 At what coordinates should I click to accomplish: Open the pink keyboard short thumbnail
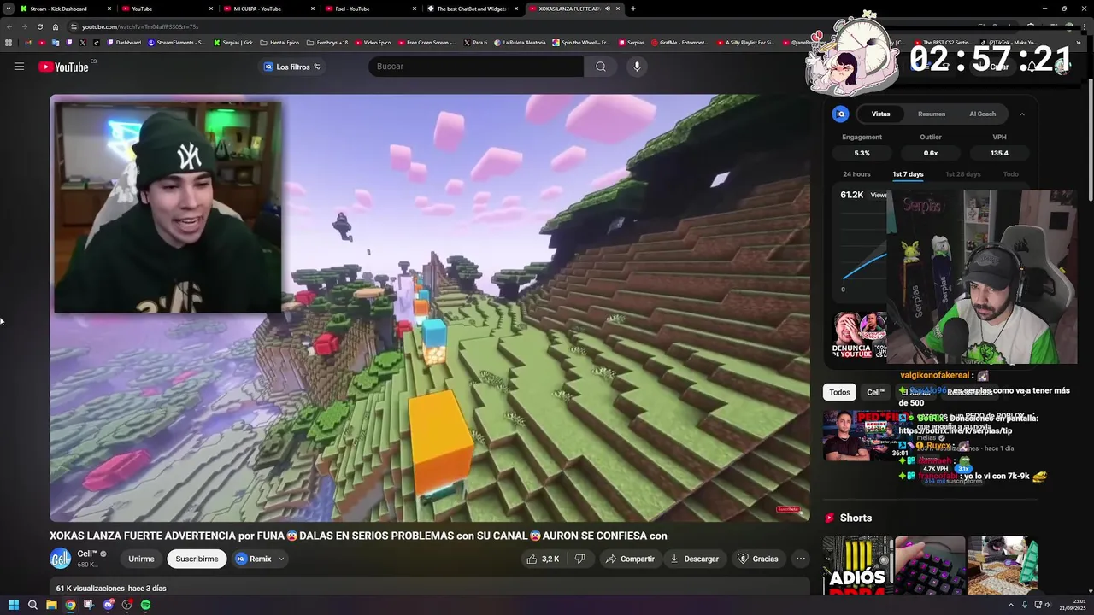(930, 565)
